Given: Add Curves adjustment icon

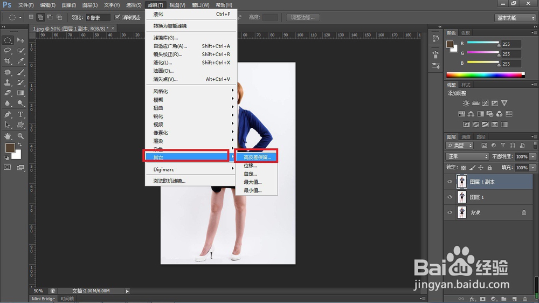Looking at the screenshot, I should click(x=486, y=103).
